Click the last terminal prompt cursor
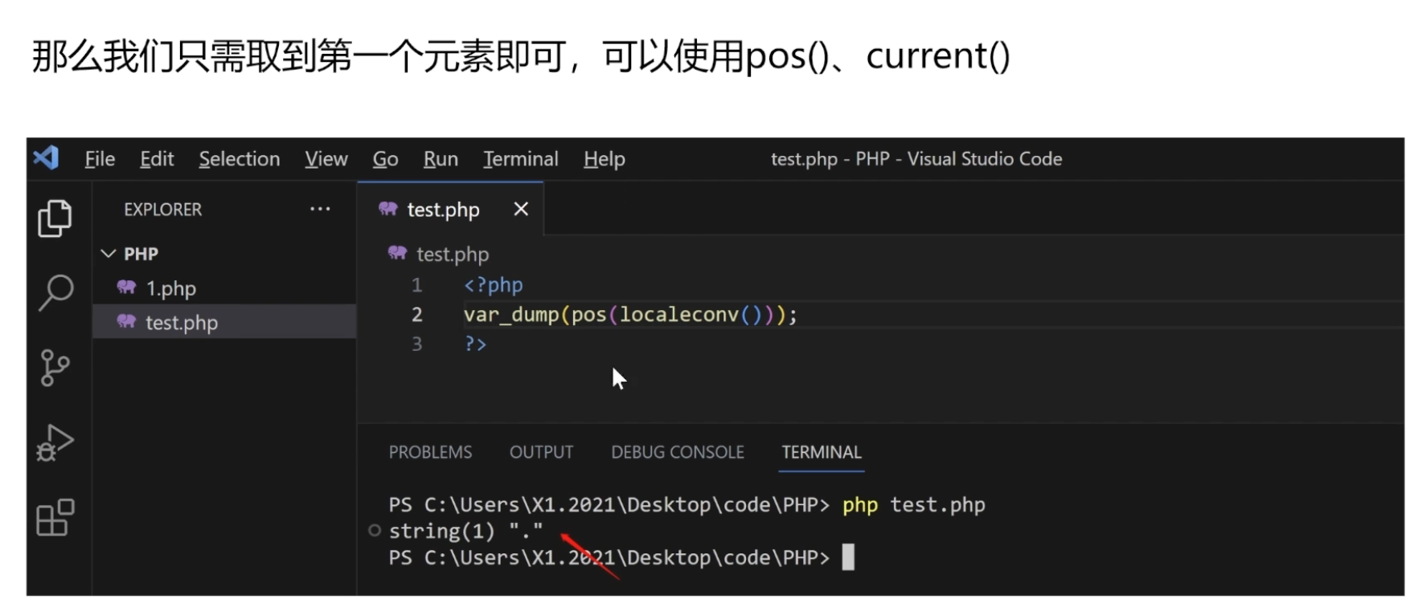 pyautogui.click(x=848, y=557)
